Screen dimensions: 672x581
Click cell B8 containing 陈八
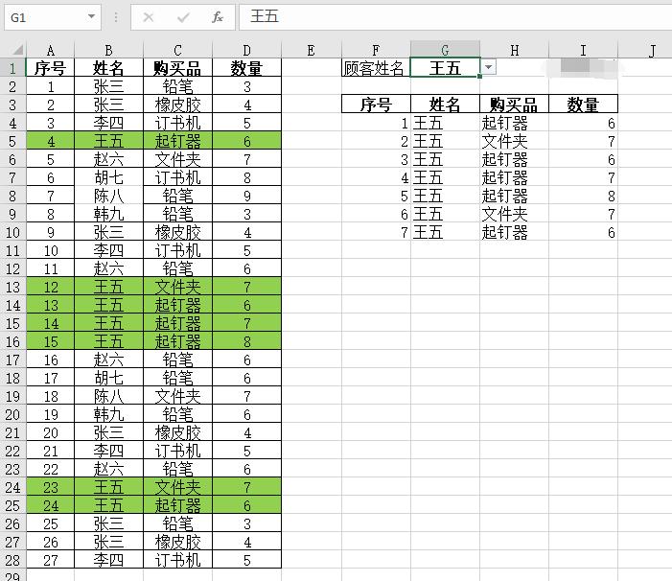tap(109, 196)
